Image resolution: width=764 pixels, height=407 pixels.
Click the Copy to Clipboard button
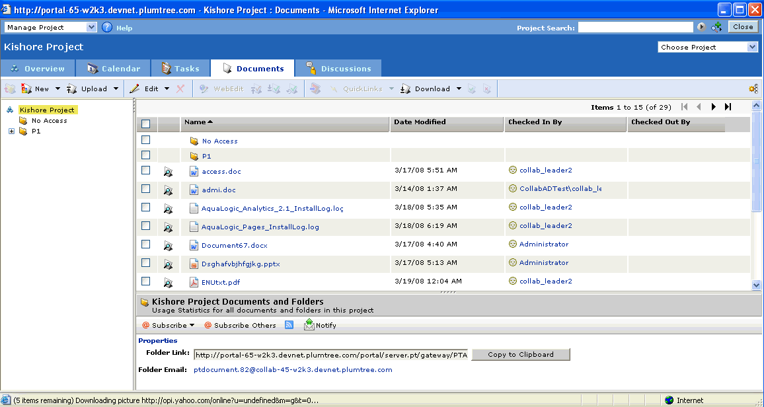tap(520, 354)
